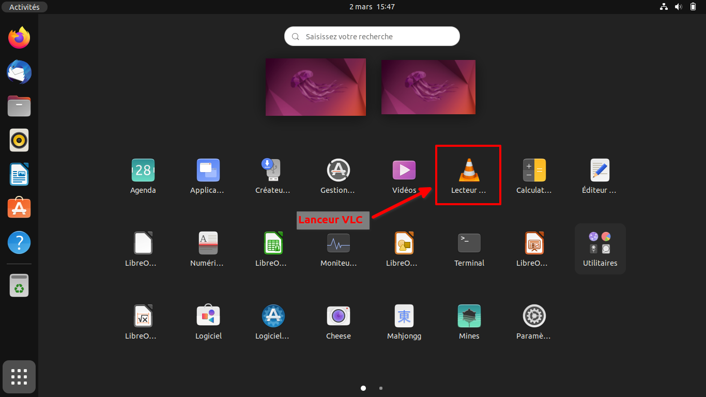Open the Activités menu

[x=24, y=7]
